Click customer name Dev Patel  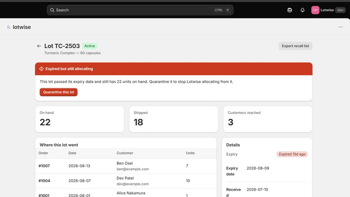click(125, 178)
